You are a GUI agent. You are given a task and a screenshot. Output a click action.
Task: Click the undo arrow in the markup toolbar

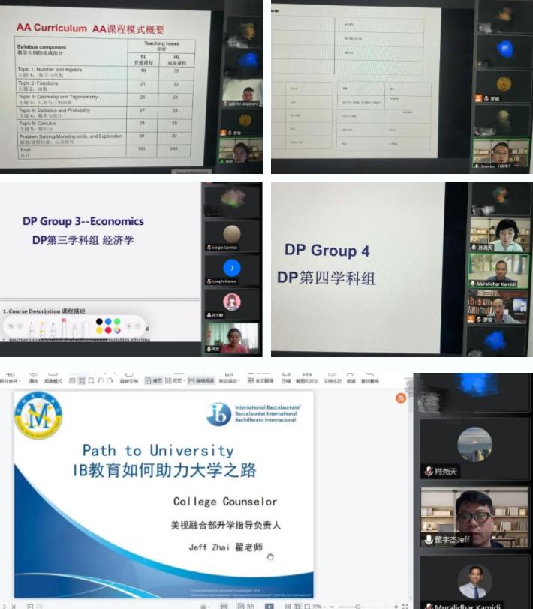click(x=11, y=325)
